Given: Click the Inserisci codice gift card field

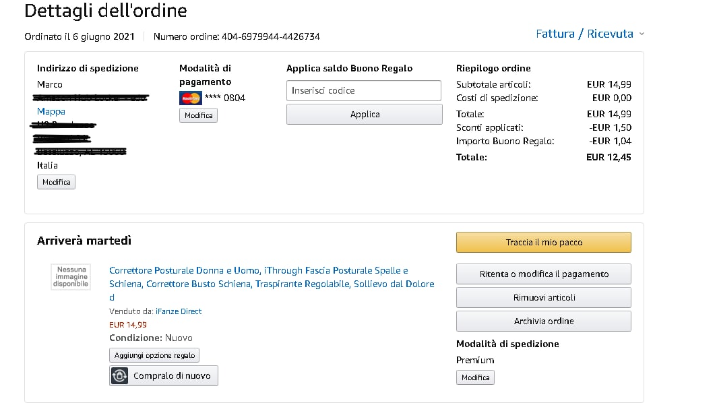Looking at the screenshot, I should (364, 90).
